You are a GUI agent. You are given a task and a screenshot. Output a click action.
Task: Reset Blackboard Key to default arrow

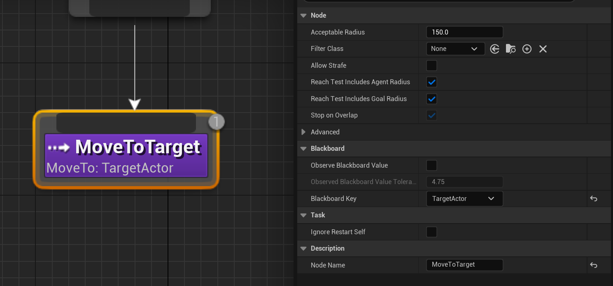[x=594, y=198]
